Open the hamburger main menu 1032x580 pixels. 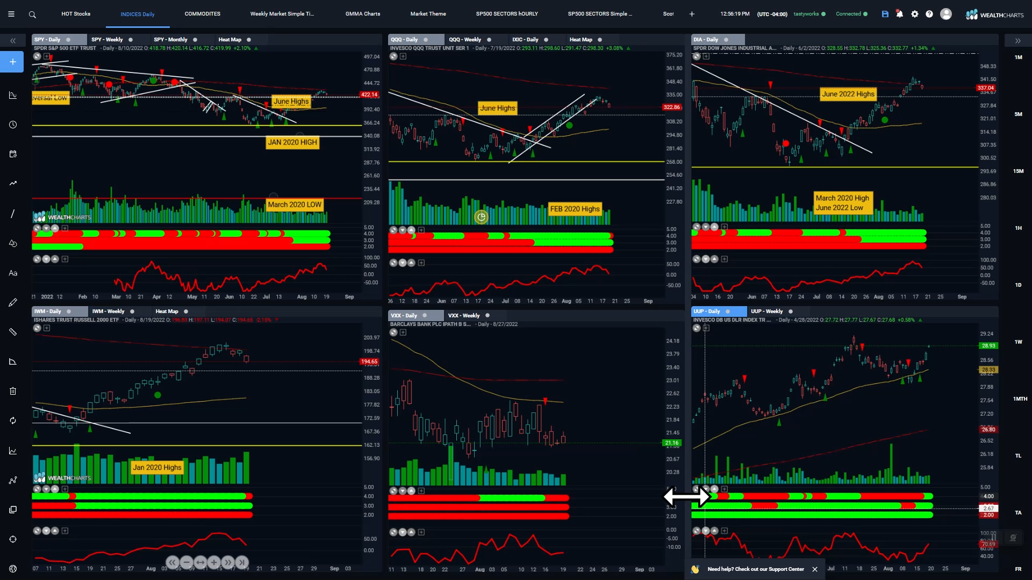pos(11,15)
